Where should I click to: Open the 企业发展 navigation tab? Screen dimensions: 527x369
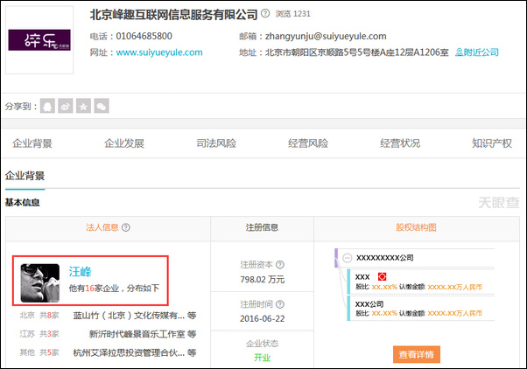click(124, 143)
